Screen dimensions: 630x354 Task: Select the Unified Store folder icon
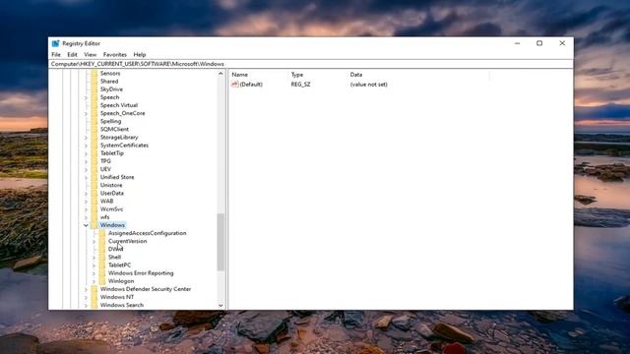tap(94, 177)
